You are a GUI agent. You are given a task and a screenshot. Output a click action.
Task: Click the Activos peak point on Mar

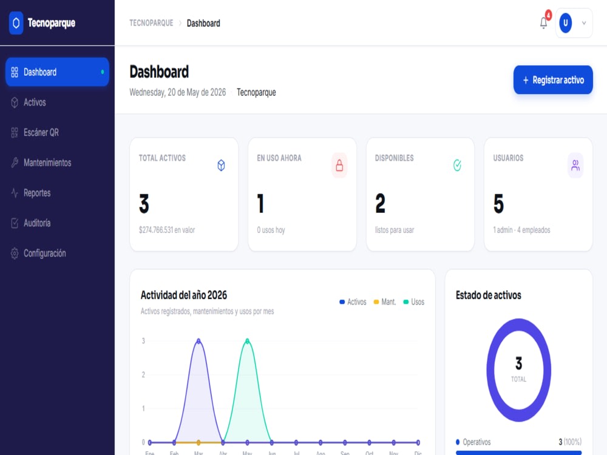point(198,341)
